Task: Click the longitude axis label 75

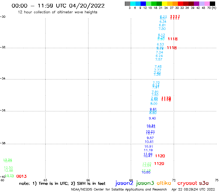Action: (x=217, y=180)
